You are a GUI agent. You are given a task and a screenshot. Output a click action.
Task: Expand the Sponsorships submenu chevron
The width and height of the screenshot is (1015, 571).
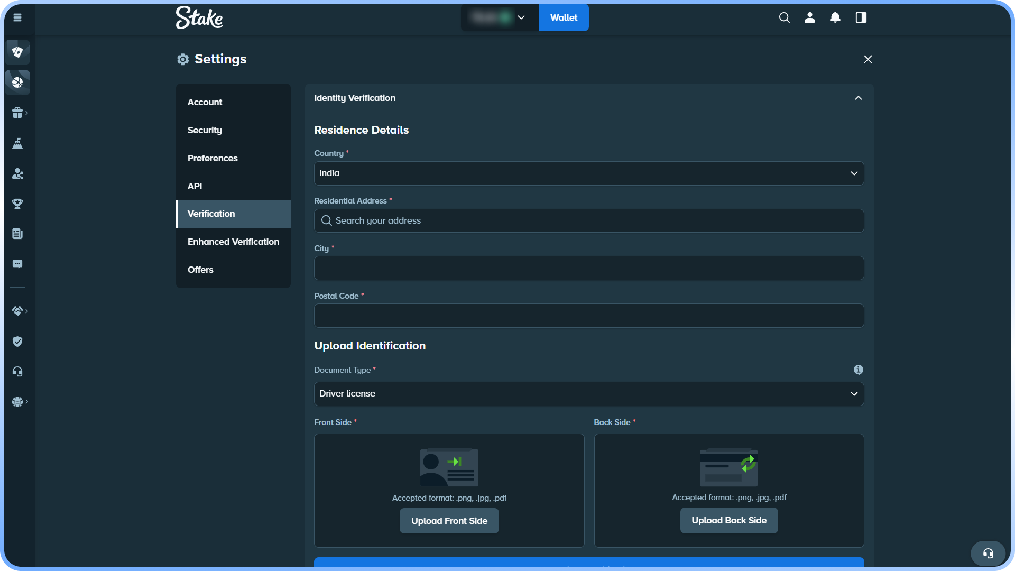26,311
